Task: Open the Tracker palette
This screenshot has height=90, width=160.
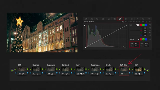Action: pos(149,19)
